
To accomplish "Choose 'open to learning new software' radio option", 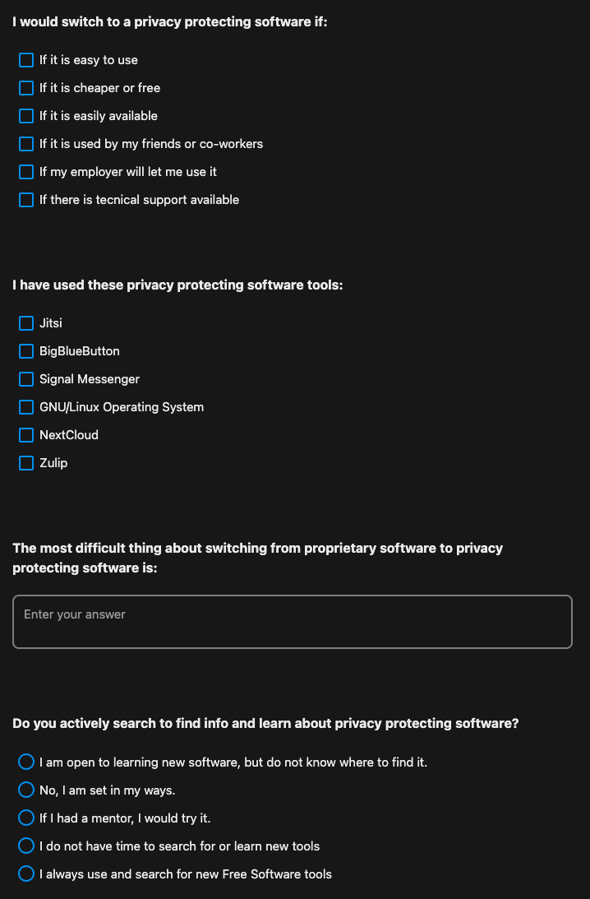I will point(26,762).
